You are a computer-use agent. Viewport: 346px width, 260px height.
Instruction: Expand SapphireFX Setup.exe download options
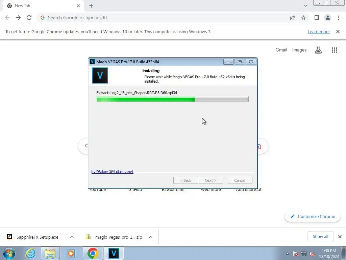[72, 237]
